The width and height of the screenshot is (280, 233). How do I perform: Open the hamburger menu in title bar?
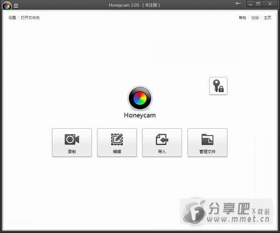(x=16, y=6)
